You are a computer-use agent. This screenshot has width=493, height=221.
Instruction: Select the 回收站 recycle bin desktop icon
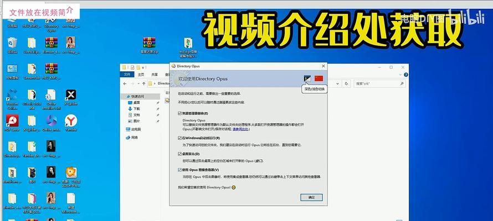pos(12,45)
